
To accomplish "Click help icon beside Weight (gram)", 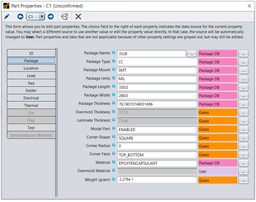I will pyautogui.click(x=114, y=179).
